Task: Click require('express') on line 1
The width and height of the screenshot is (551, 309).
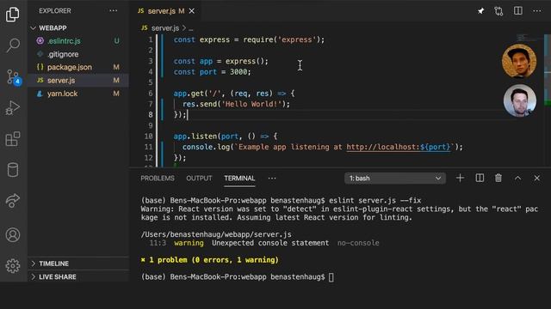Action: coord(282,39)
